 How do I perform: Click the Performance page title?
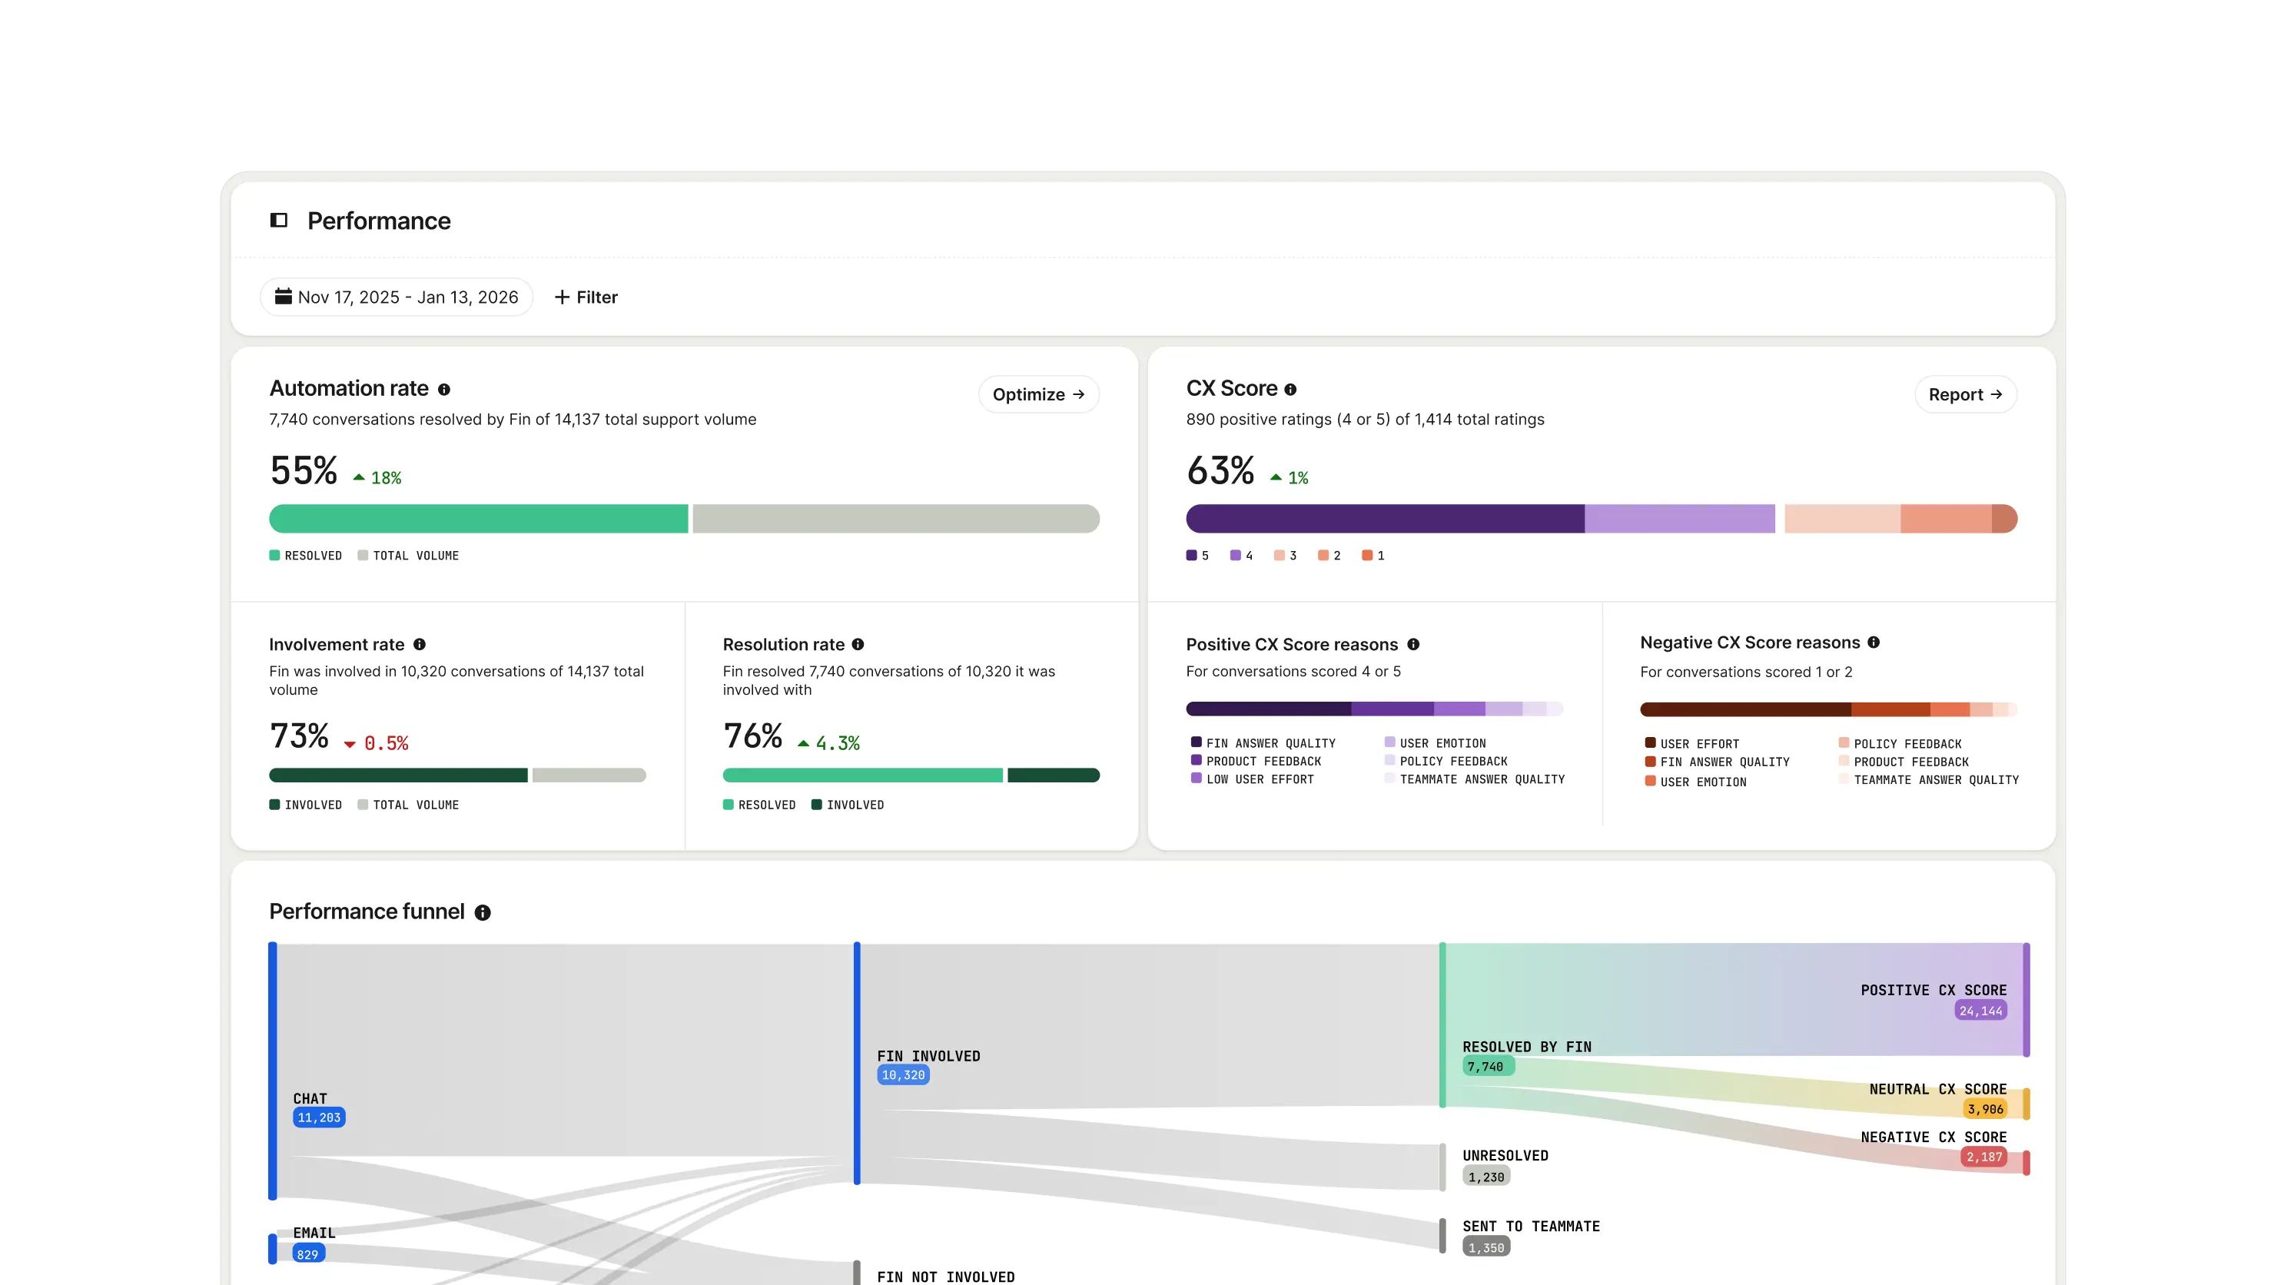[379, 221]
